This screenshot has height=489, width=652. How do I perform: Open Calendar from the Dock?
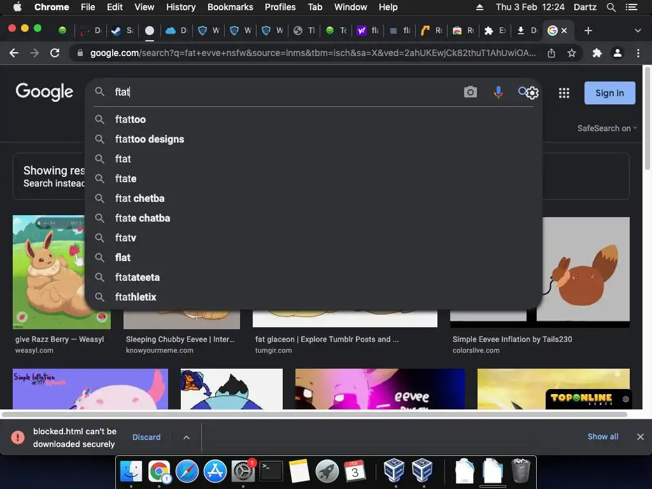point(355,471)
